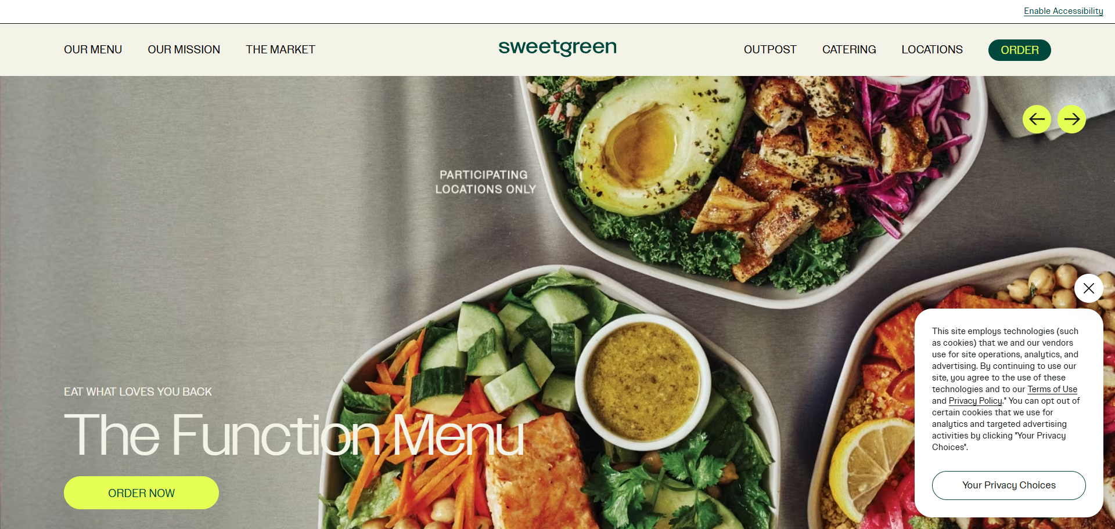
Task: Advance carousel with right arrow button
Action: click(1071, 119)
